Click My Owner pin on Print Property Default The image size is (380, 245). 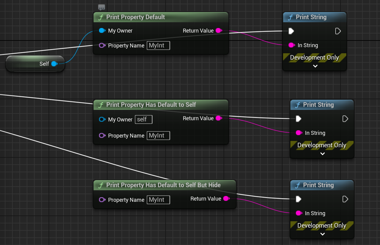(x=102, y=31)
